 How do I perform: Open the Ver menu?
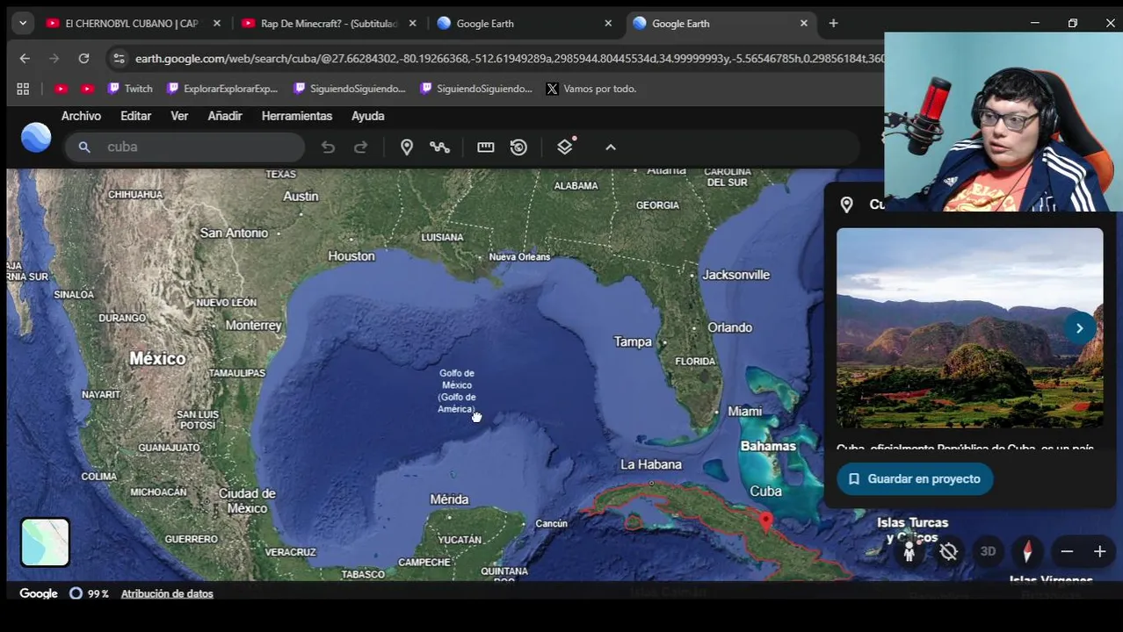[x=179, y=116]
